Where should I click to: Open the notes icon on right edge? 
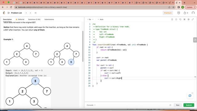coord(195,40)
